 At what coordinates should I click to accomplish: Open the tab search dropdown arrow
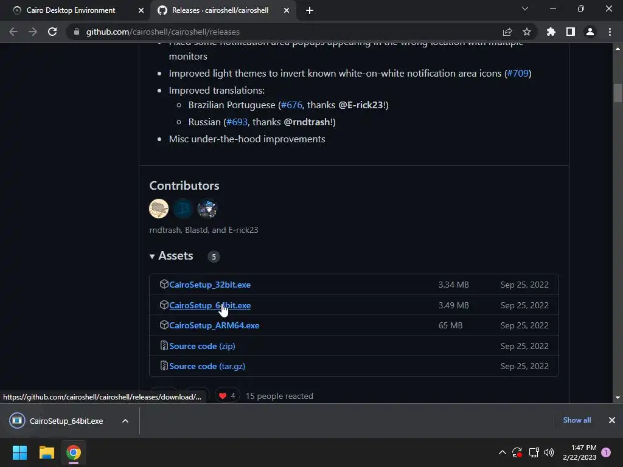tap(525, 9)
